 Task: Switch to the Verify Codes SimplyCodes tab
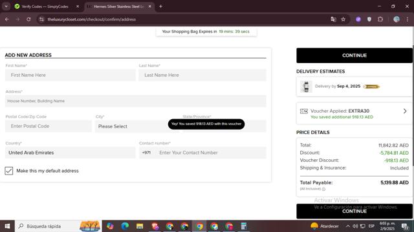45,6
